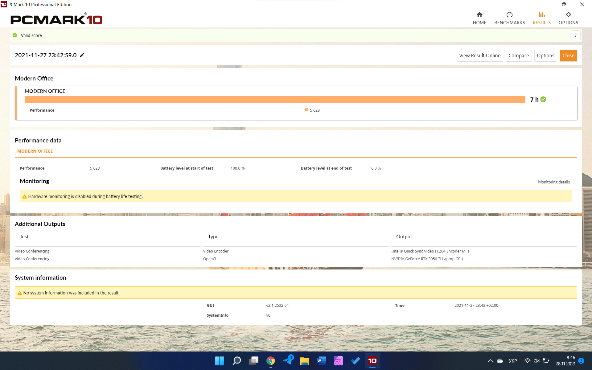Click OneDrive cloud tray icon

(x=500, y=361)
